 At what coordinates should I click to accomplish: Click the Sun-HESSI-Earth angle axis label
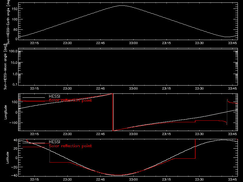point(8,22)
